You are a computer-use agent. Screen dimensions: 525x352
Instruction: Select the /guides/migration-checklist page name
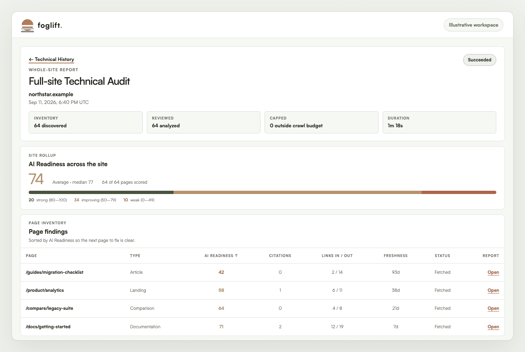[55, 272]
